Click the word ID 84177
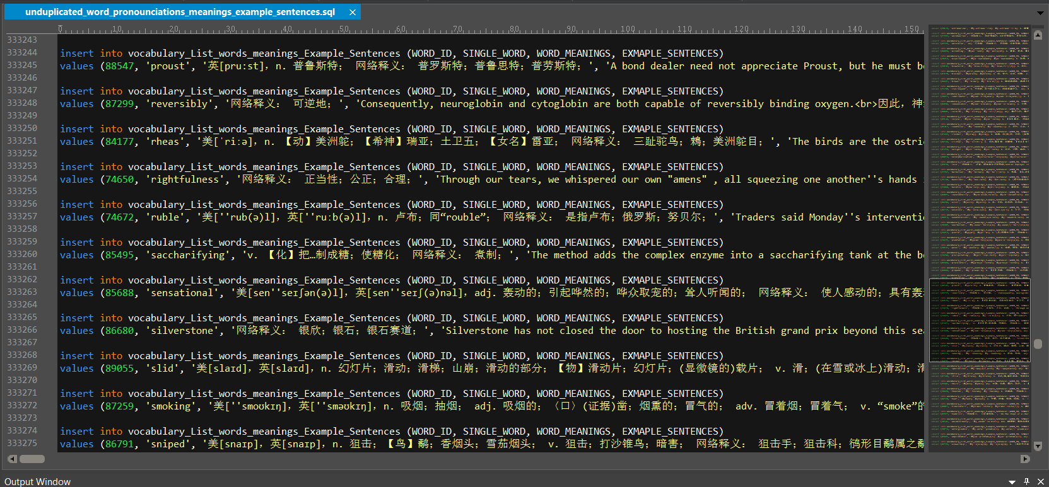 [120, 142]
